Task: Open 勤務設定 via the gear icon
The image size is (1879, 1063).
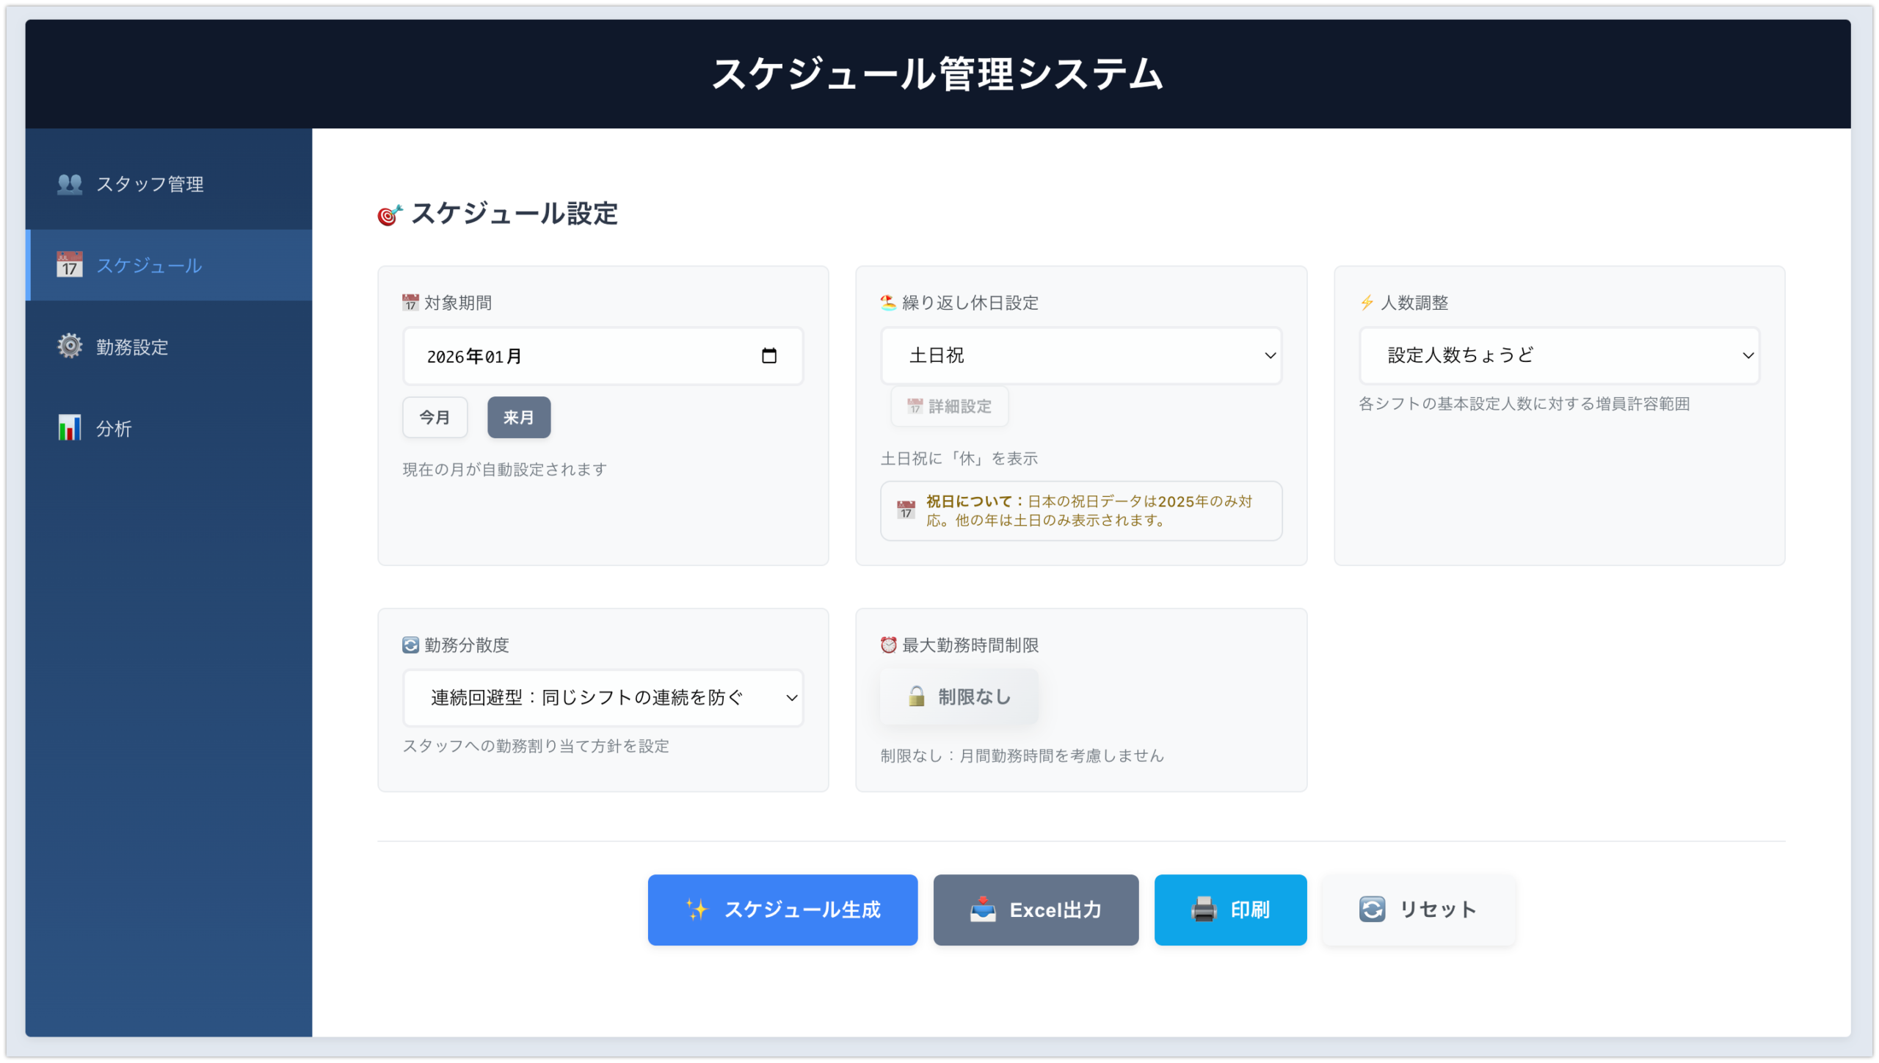Action: 68,347
